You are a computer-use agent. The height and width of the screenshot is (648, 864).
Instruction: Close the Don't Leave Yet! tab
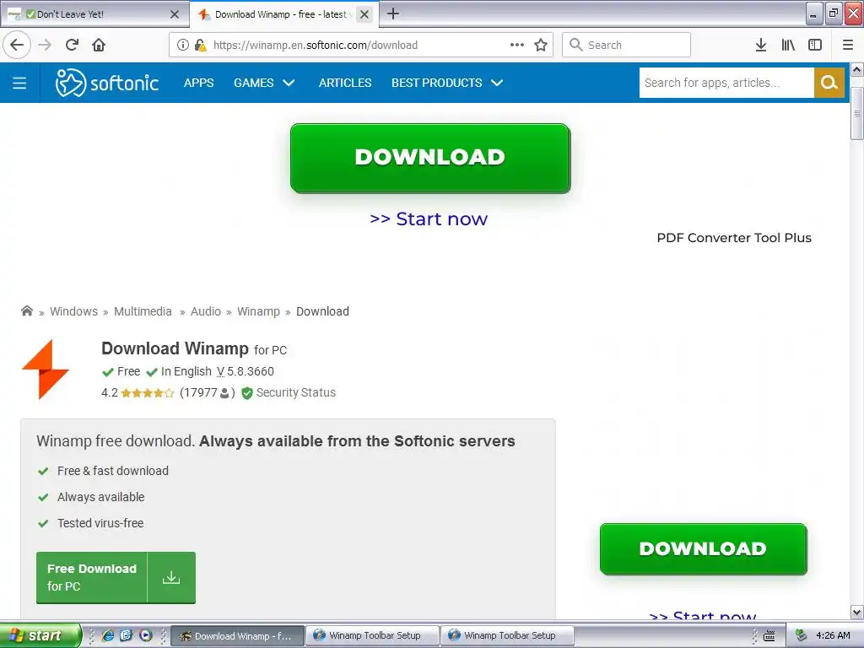[x=175, y=14]
